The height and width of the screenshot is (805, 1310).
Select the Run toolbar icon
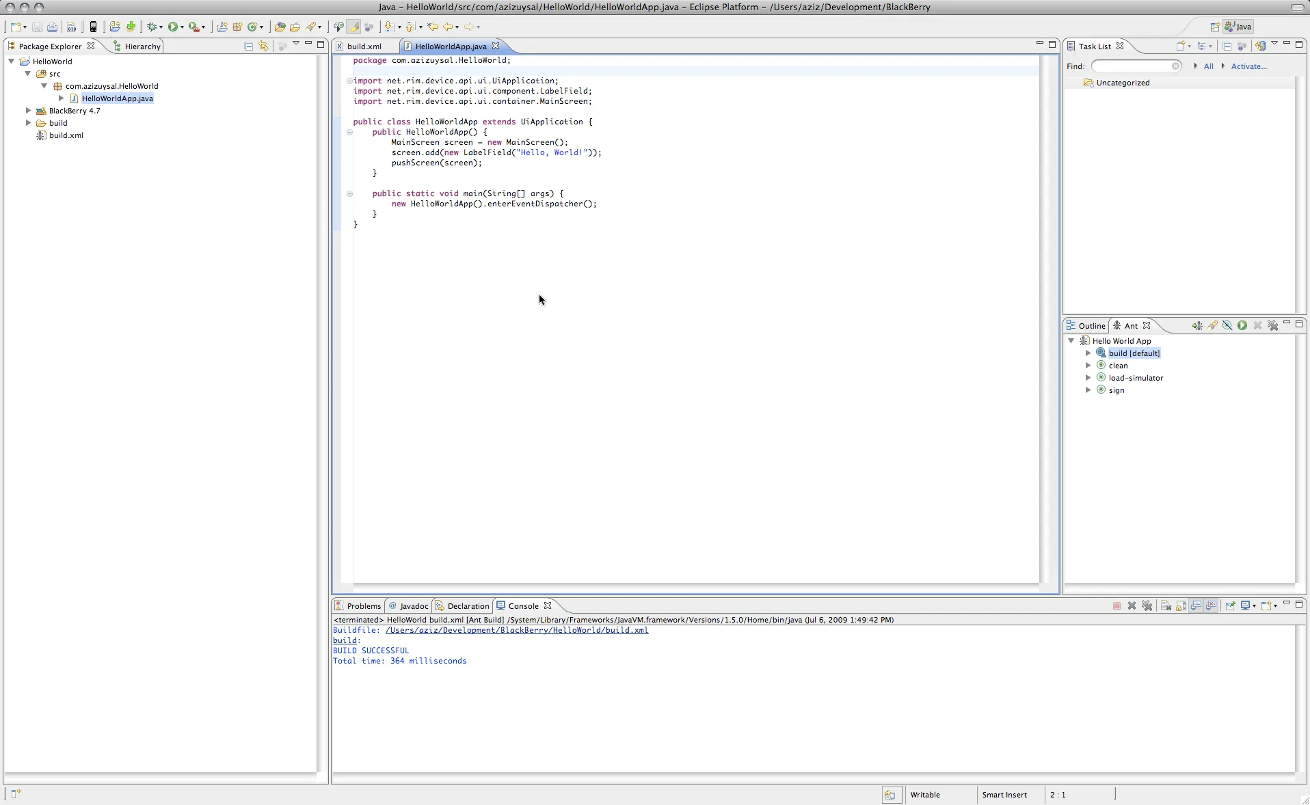tap(173, 27)
